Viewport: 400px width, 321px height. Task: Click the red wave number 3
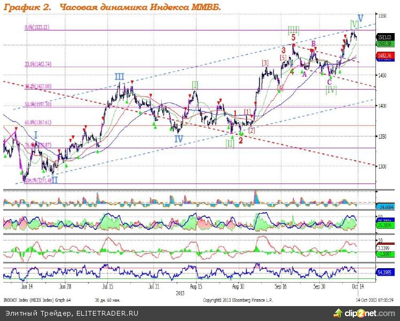tap(284, 50)
